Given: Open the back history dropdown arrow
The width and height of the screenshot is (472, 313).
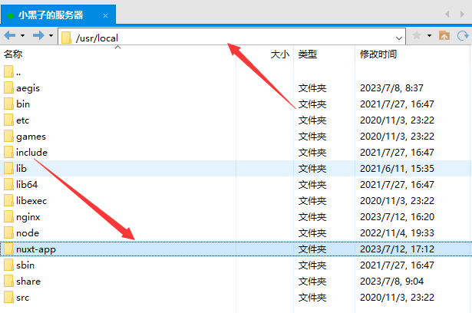Looking at the screenshot, I should pyautogui.click(x=22, y=36).
